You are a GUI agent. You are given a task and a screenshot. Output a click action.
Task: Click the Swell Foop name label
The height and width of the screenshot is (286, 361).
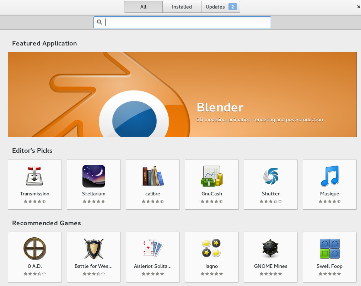pos(330,266)
